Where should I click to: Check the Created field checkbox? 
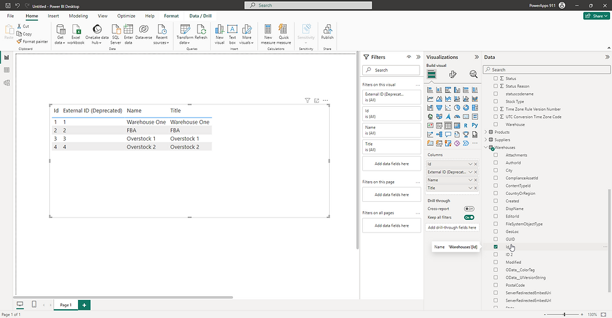pos(496,201)
